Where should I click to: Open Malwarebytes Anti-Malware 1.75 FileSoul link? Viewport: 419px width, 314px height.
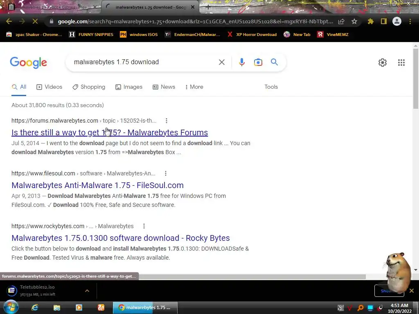[x=97, y=185]
